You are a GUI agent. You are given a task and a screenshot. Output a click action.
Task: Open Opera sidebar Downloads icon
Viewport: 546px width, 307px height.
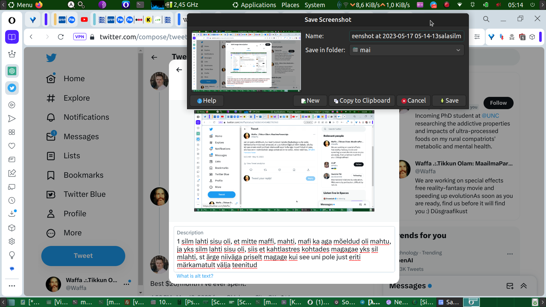pyautogui.click(x=12, y=214)
